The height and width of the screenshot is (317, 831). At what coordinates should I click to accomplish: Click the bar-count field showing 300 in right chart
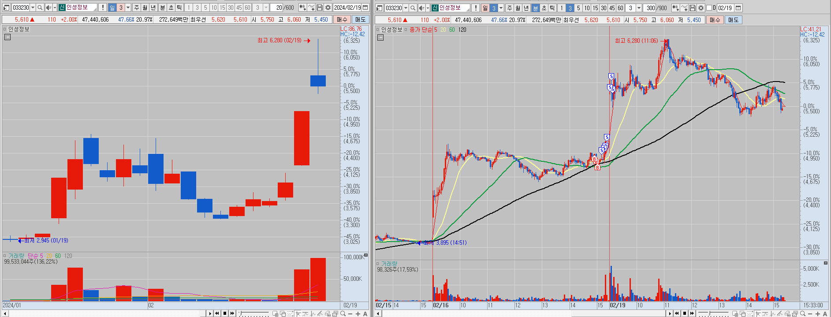click(650, 8)
